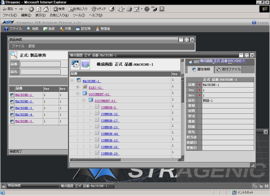Open Stragenic 作業 menu
The width and height of the screenshot is (270, 196).
click(65, 29)
